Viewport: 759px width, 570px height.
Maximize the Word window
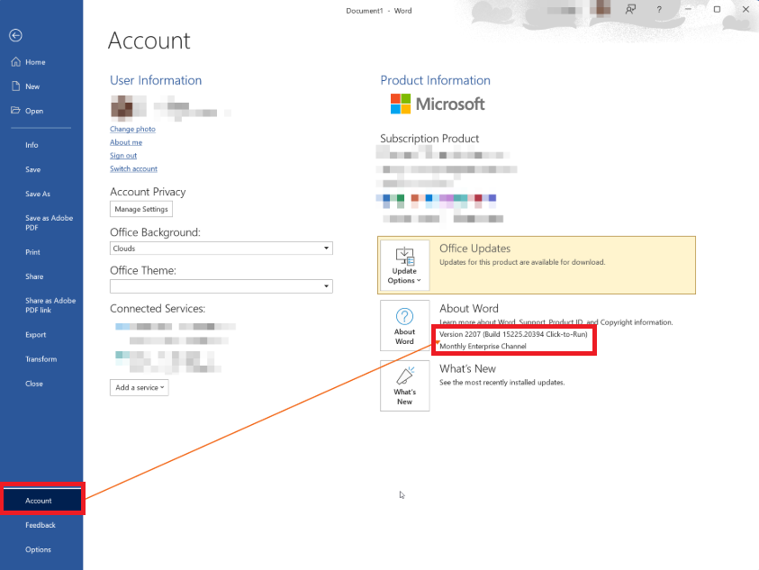click(x=717, y=10)
